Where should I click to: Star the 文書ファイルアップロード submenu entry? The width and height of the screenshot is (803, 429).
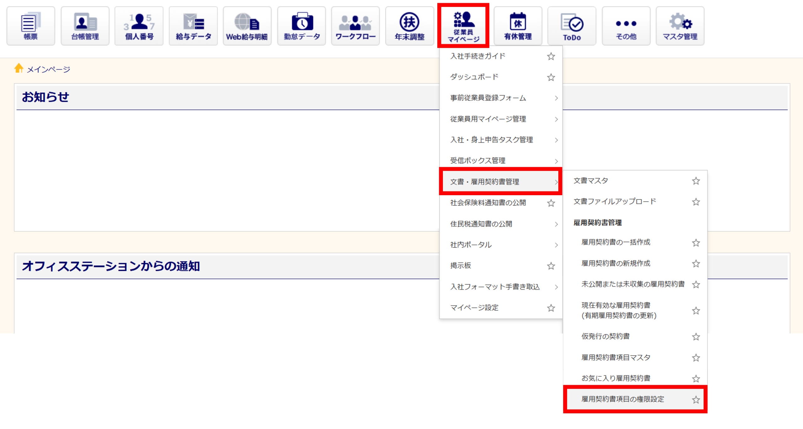click(696, 202)
